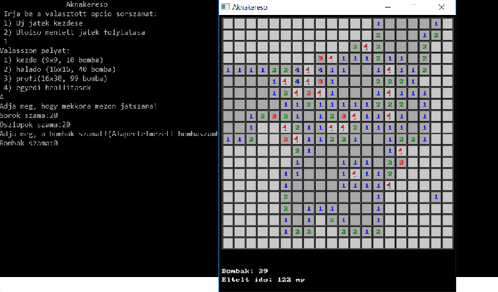Viewport: 498px width, 292px height.
Task: Click the "3) profi(16x30, 99 bomba)" console line
Action: 55,78
